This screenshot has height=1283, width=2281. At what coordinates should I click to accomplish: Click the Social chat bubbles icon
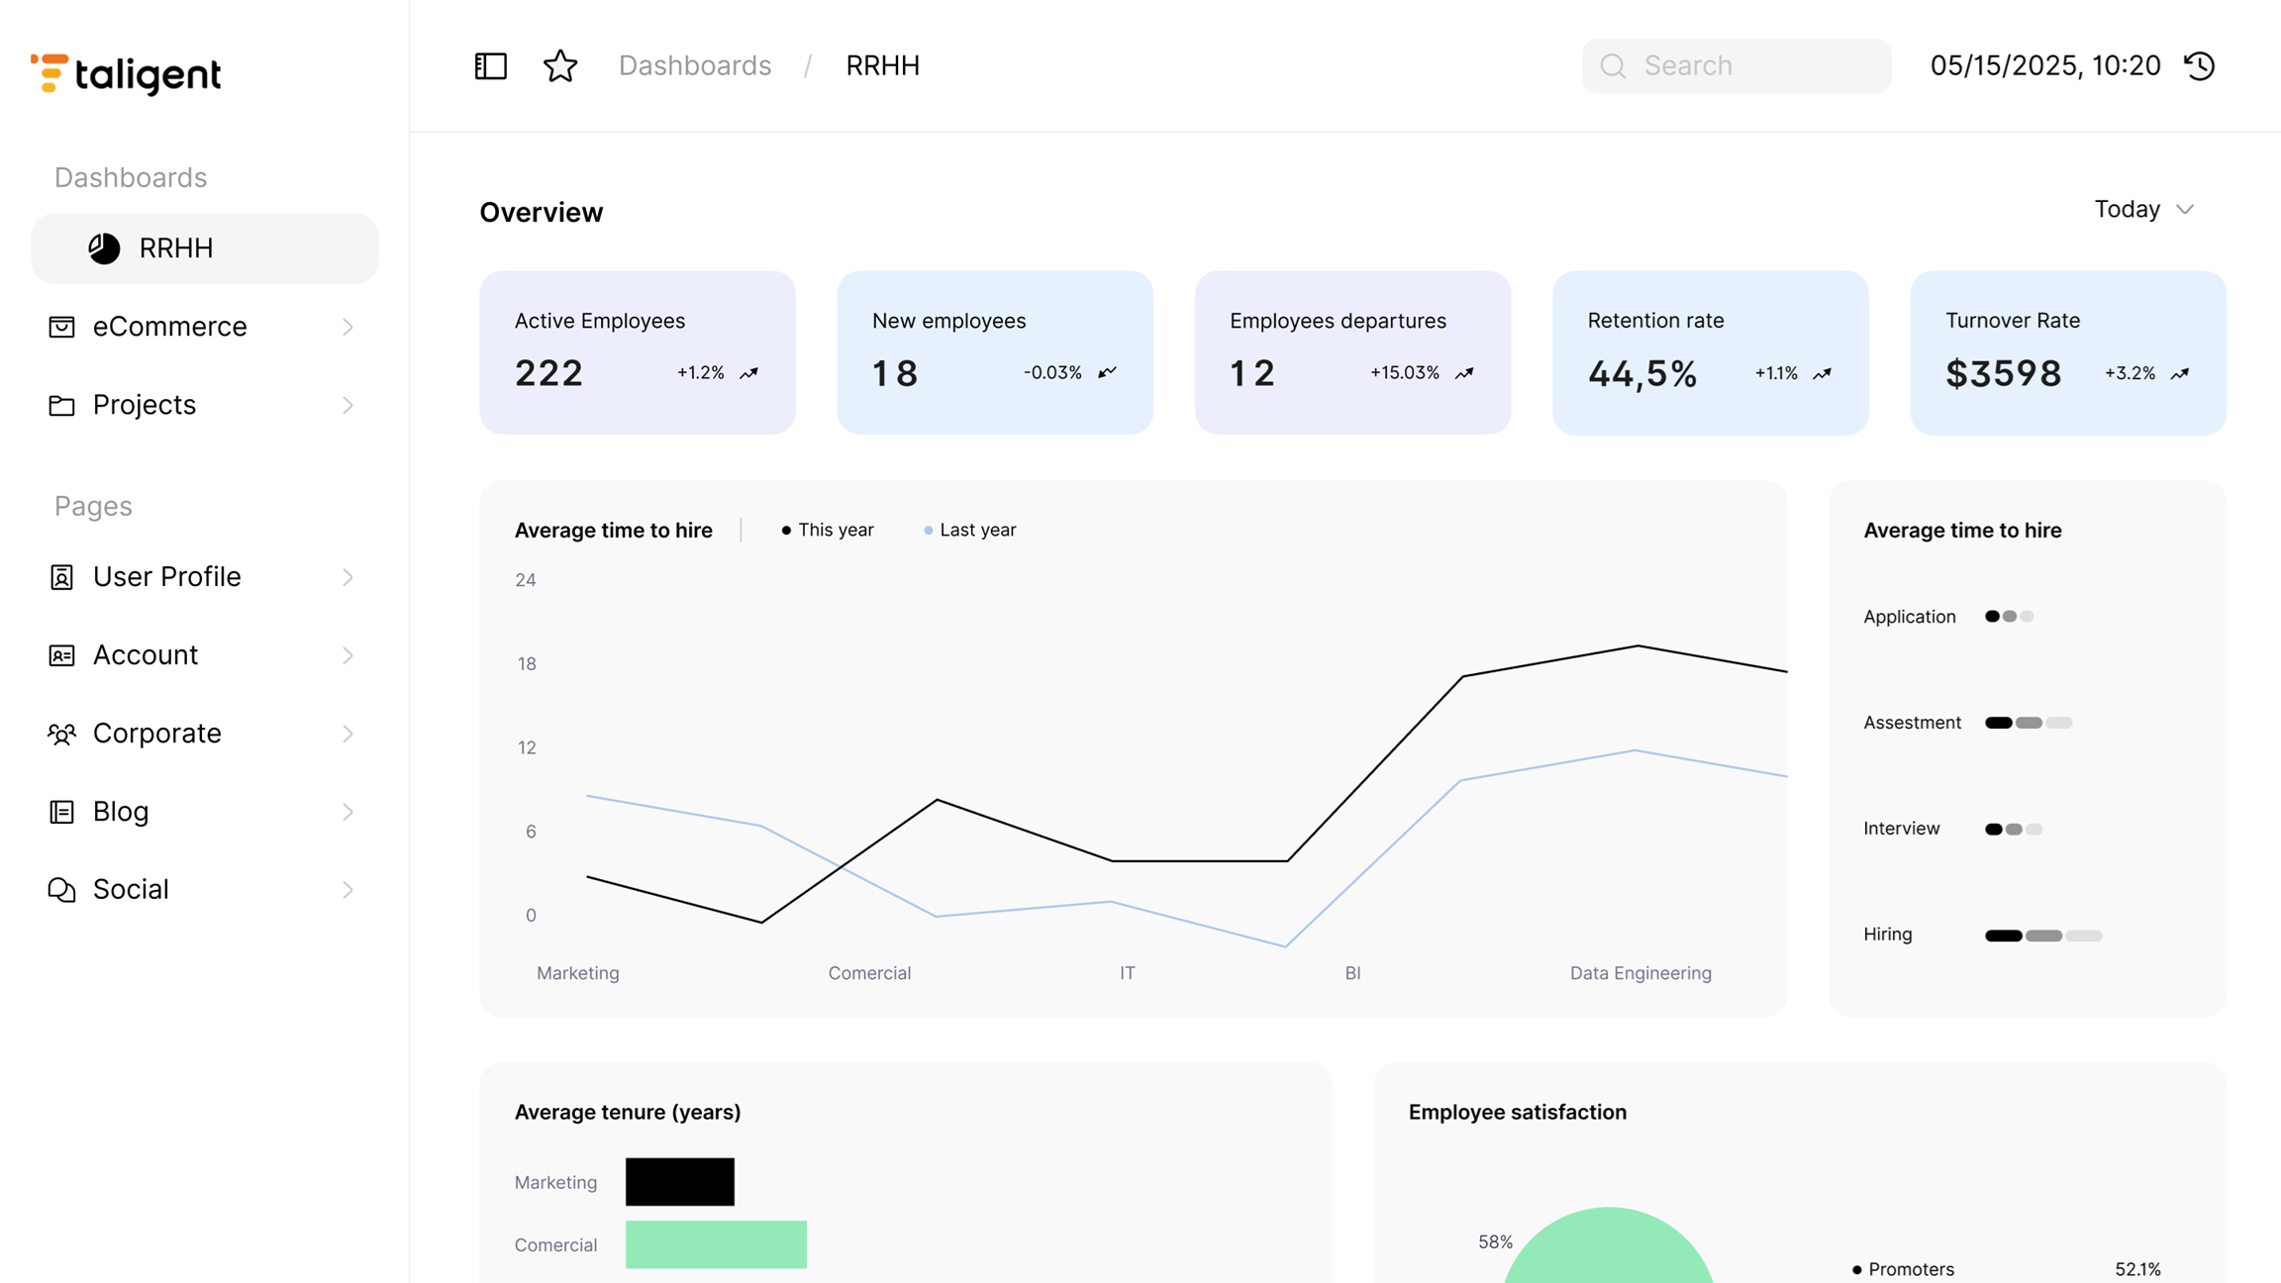coord(61,890)
